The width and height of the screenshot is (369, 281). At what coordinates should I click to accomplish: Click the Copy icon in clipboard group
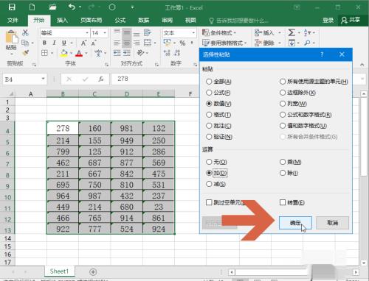pos(25,43)
